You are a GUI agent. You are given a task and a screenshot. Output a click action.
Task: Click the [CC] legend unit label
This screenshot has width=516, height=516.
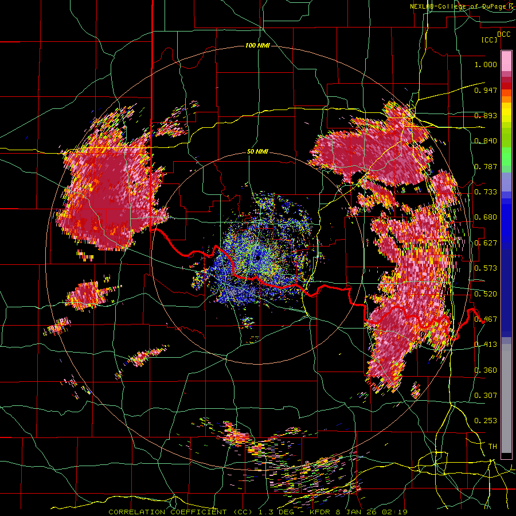pos(490,40)
